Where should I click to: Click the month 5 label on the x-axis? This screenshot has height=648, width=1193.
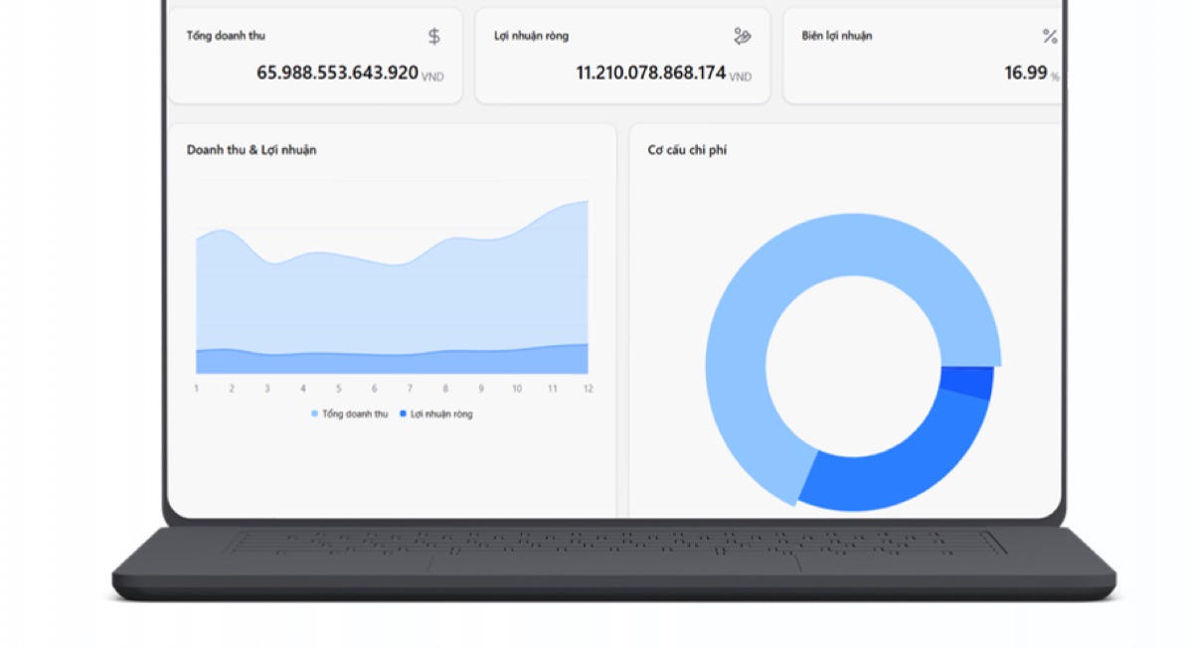coord(338,389)
